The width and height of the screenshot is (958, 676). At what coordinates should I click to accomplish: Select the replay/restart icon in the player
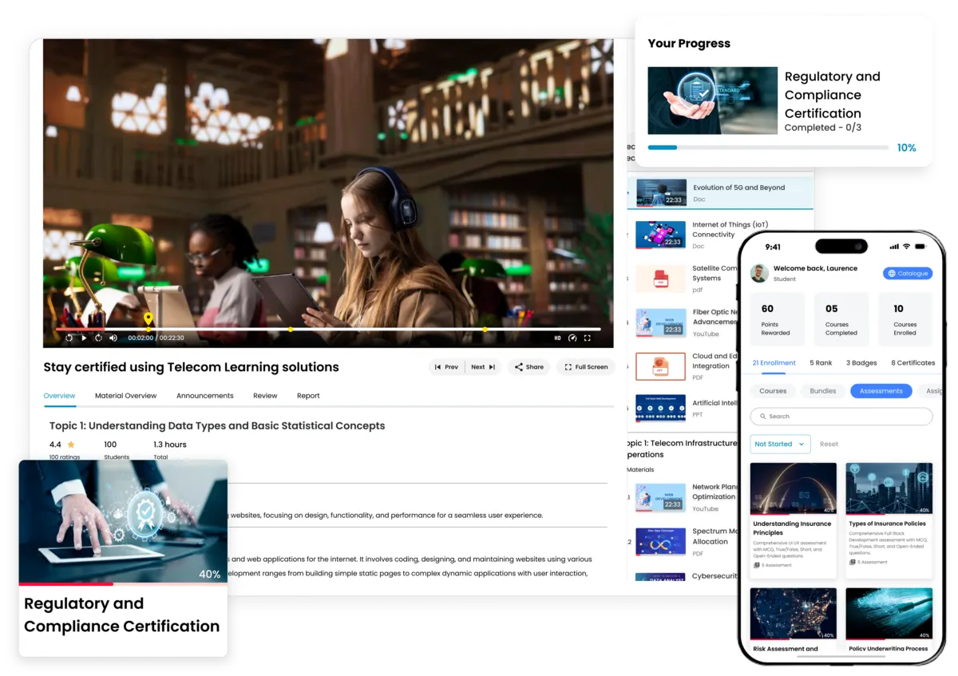click(x=69, y=338)
